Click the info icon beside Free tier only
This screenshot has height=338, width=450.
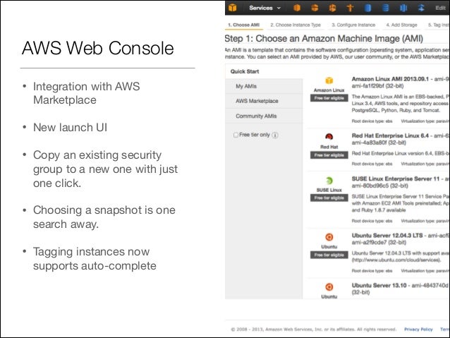pos(275,135)
